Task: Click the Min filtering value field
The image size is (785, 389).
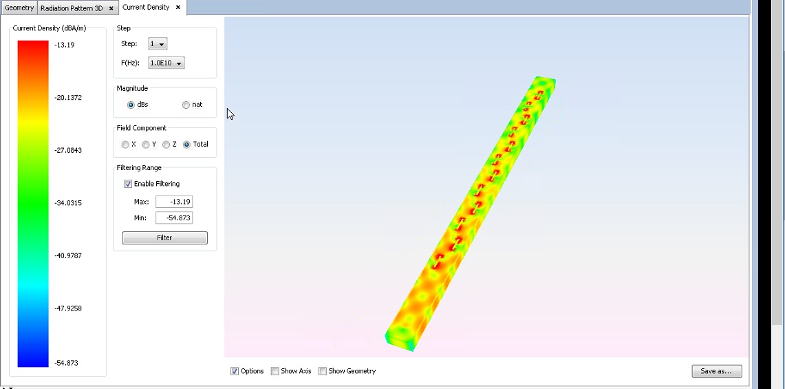Action: (173, 218)
